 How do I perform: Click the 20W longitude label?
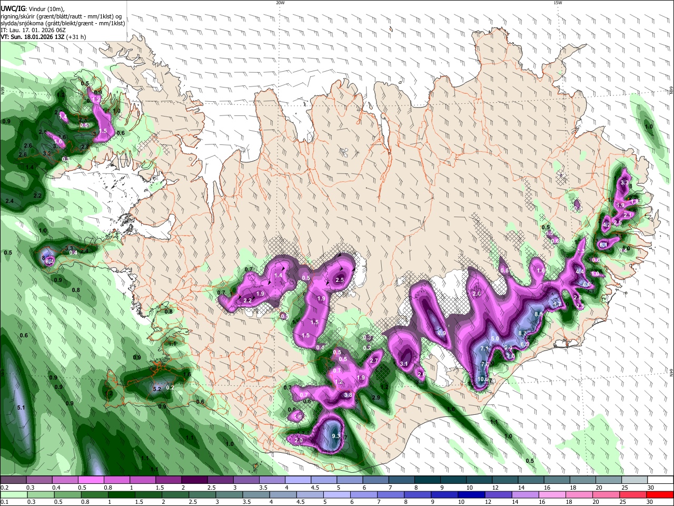point(280,3)
